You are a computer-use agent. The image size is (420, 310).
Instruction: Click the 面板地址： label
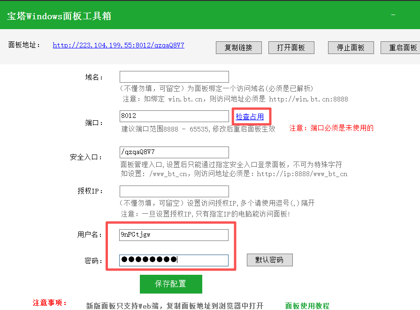(x=24, y=45)
